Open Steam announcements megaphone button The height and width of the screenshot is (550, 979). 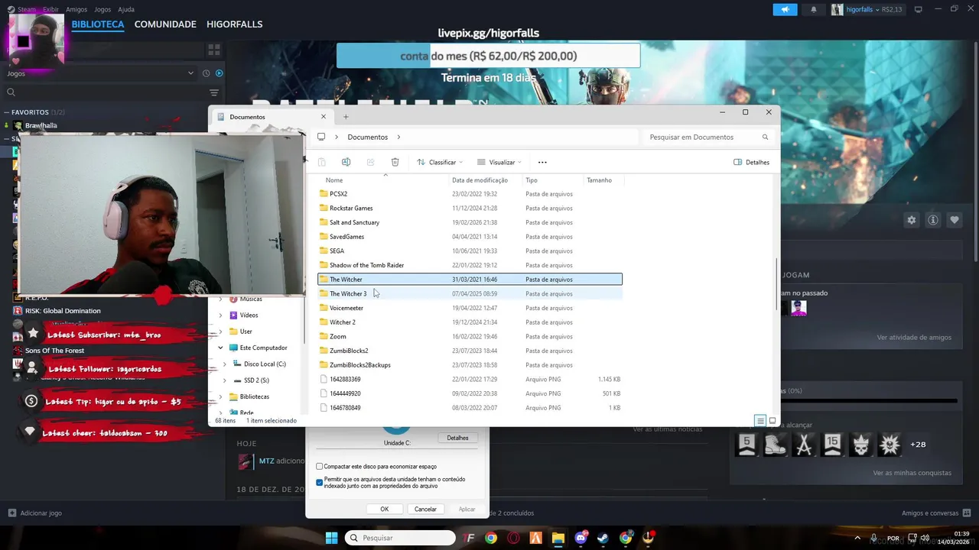tap(785, 9)
